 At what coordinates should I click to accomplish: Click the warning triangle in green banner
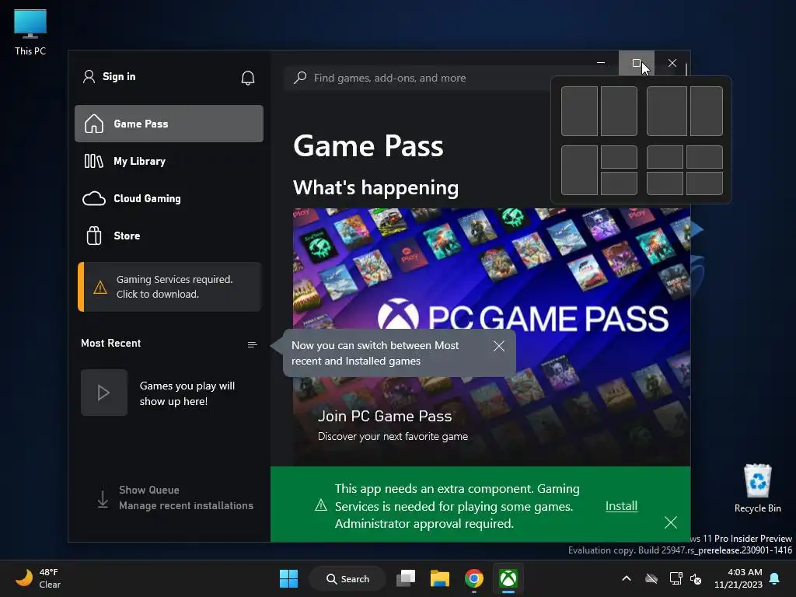coord(321,505)
